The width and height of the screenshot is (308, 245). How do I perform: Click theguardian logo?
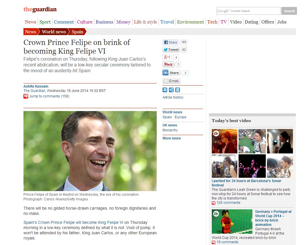point(40,9)
